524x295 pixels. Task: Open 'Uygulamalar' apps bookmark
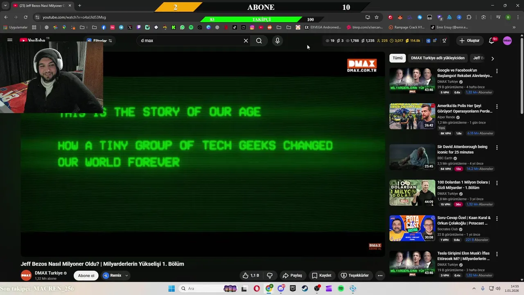(x=16, y=27)
